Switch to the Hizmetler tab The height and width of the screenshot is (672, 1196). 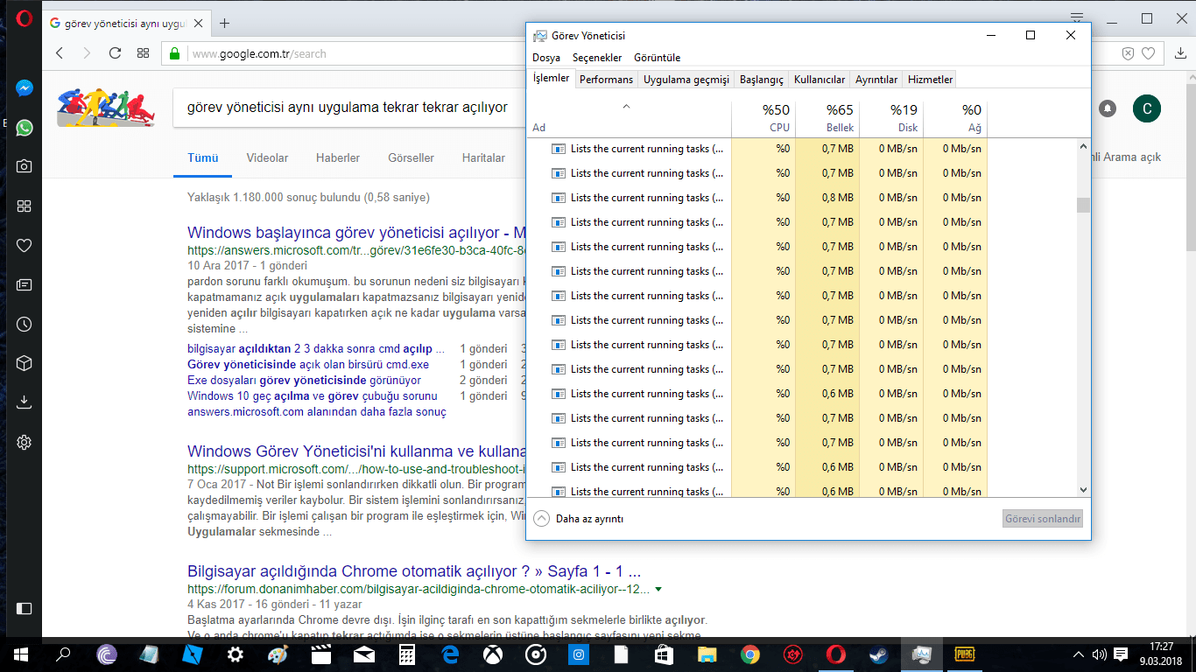click(x=931, y=80)
